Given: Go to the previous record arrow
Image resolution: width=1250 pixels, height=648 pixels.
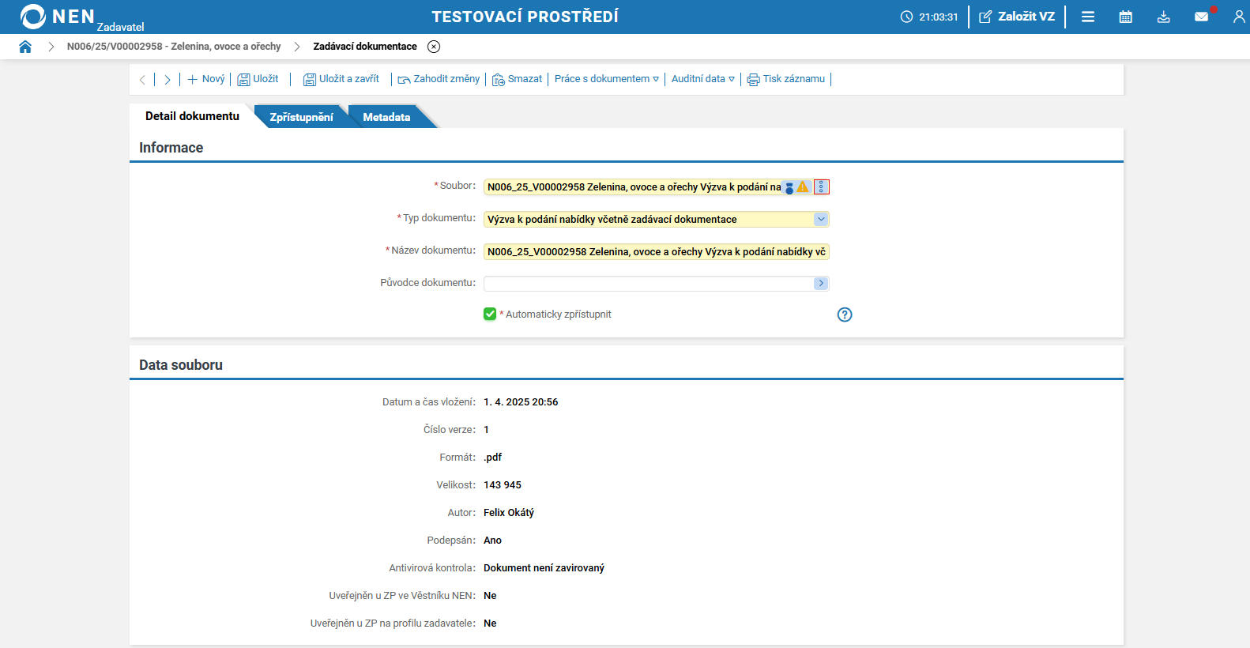Looking at the screenshot, I should point(142,79).
